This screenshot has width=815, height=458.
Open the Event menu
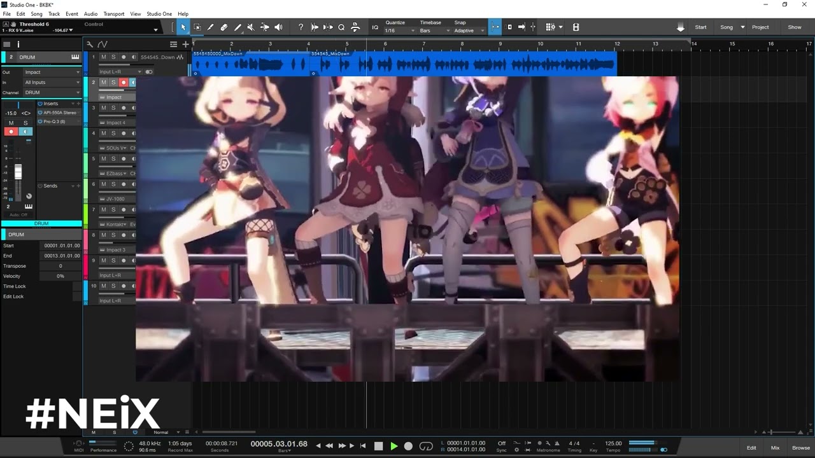point(72,13)
